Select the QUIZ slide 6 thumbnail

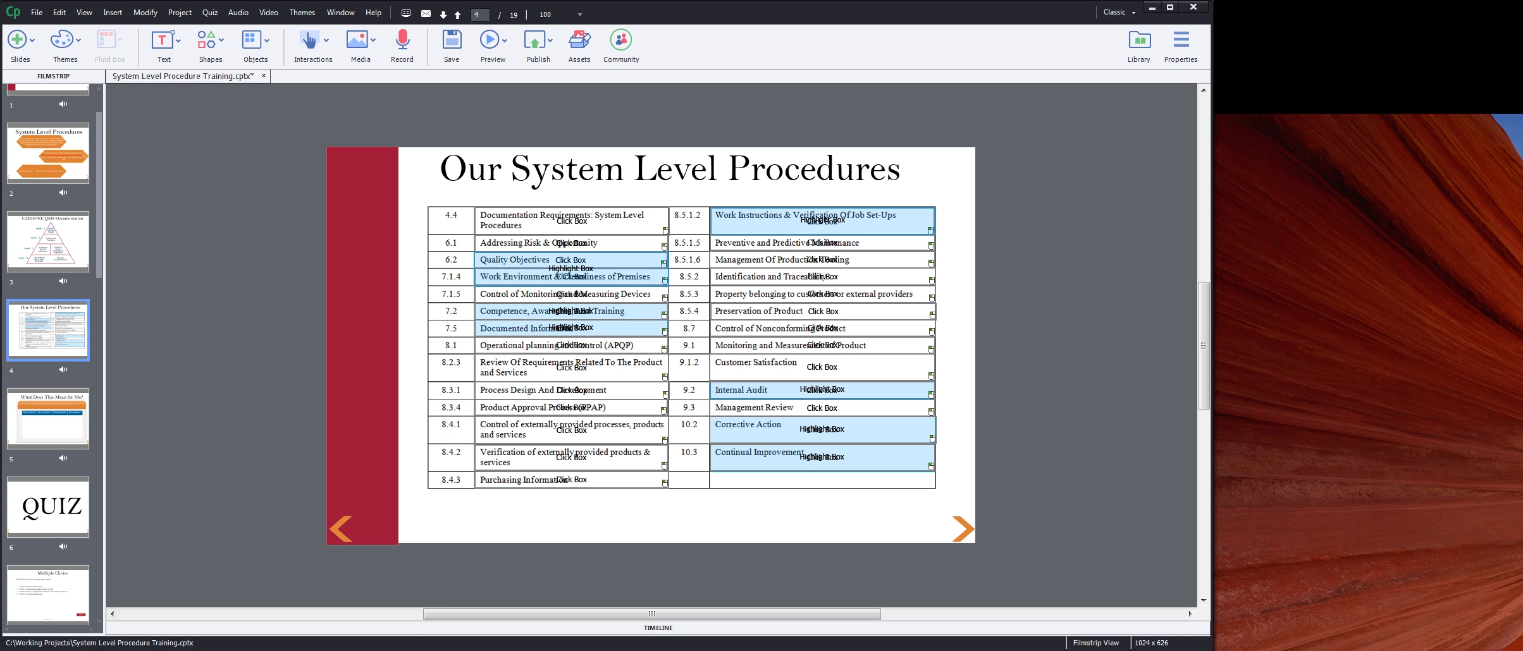48,508
